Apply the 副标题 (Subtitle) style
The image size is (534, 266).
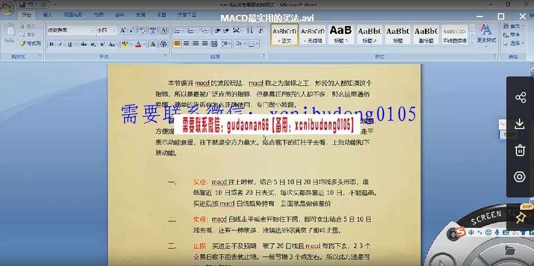pyautogui.click(x=426, y=35)
